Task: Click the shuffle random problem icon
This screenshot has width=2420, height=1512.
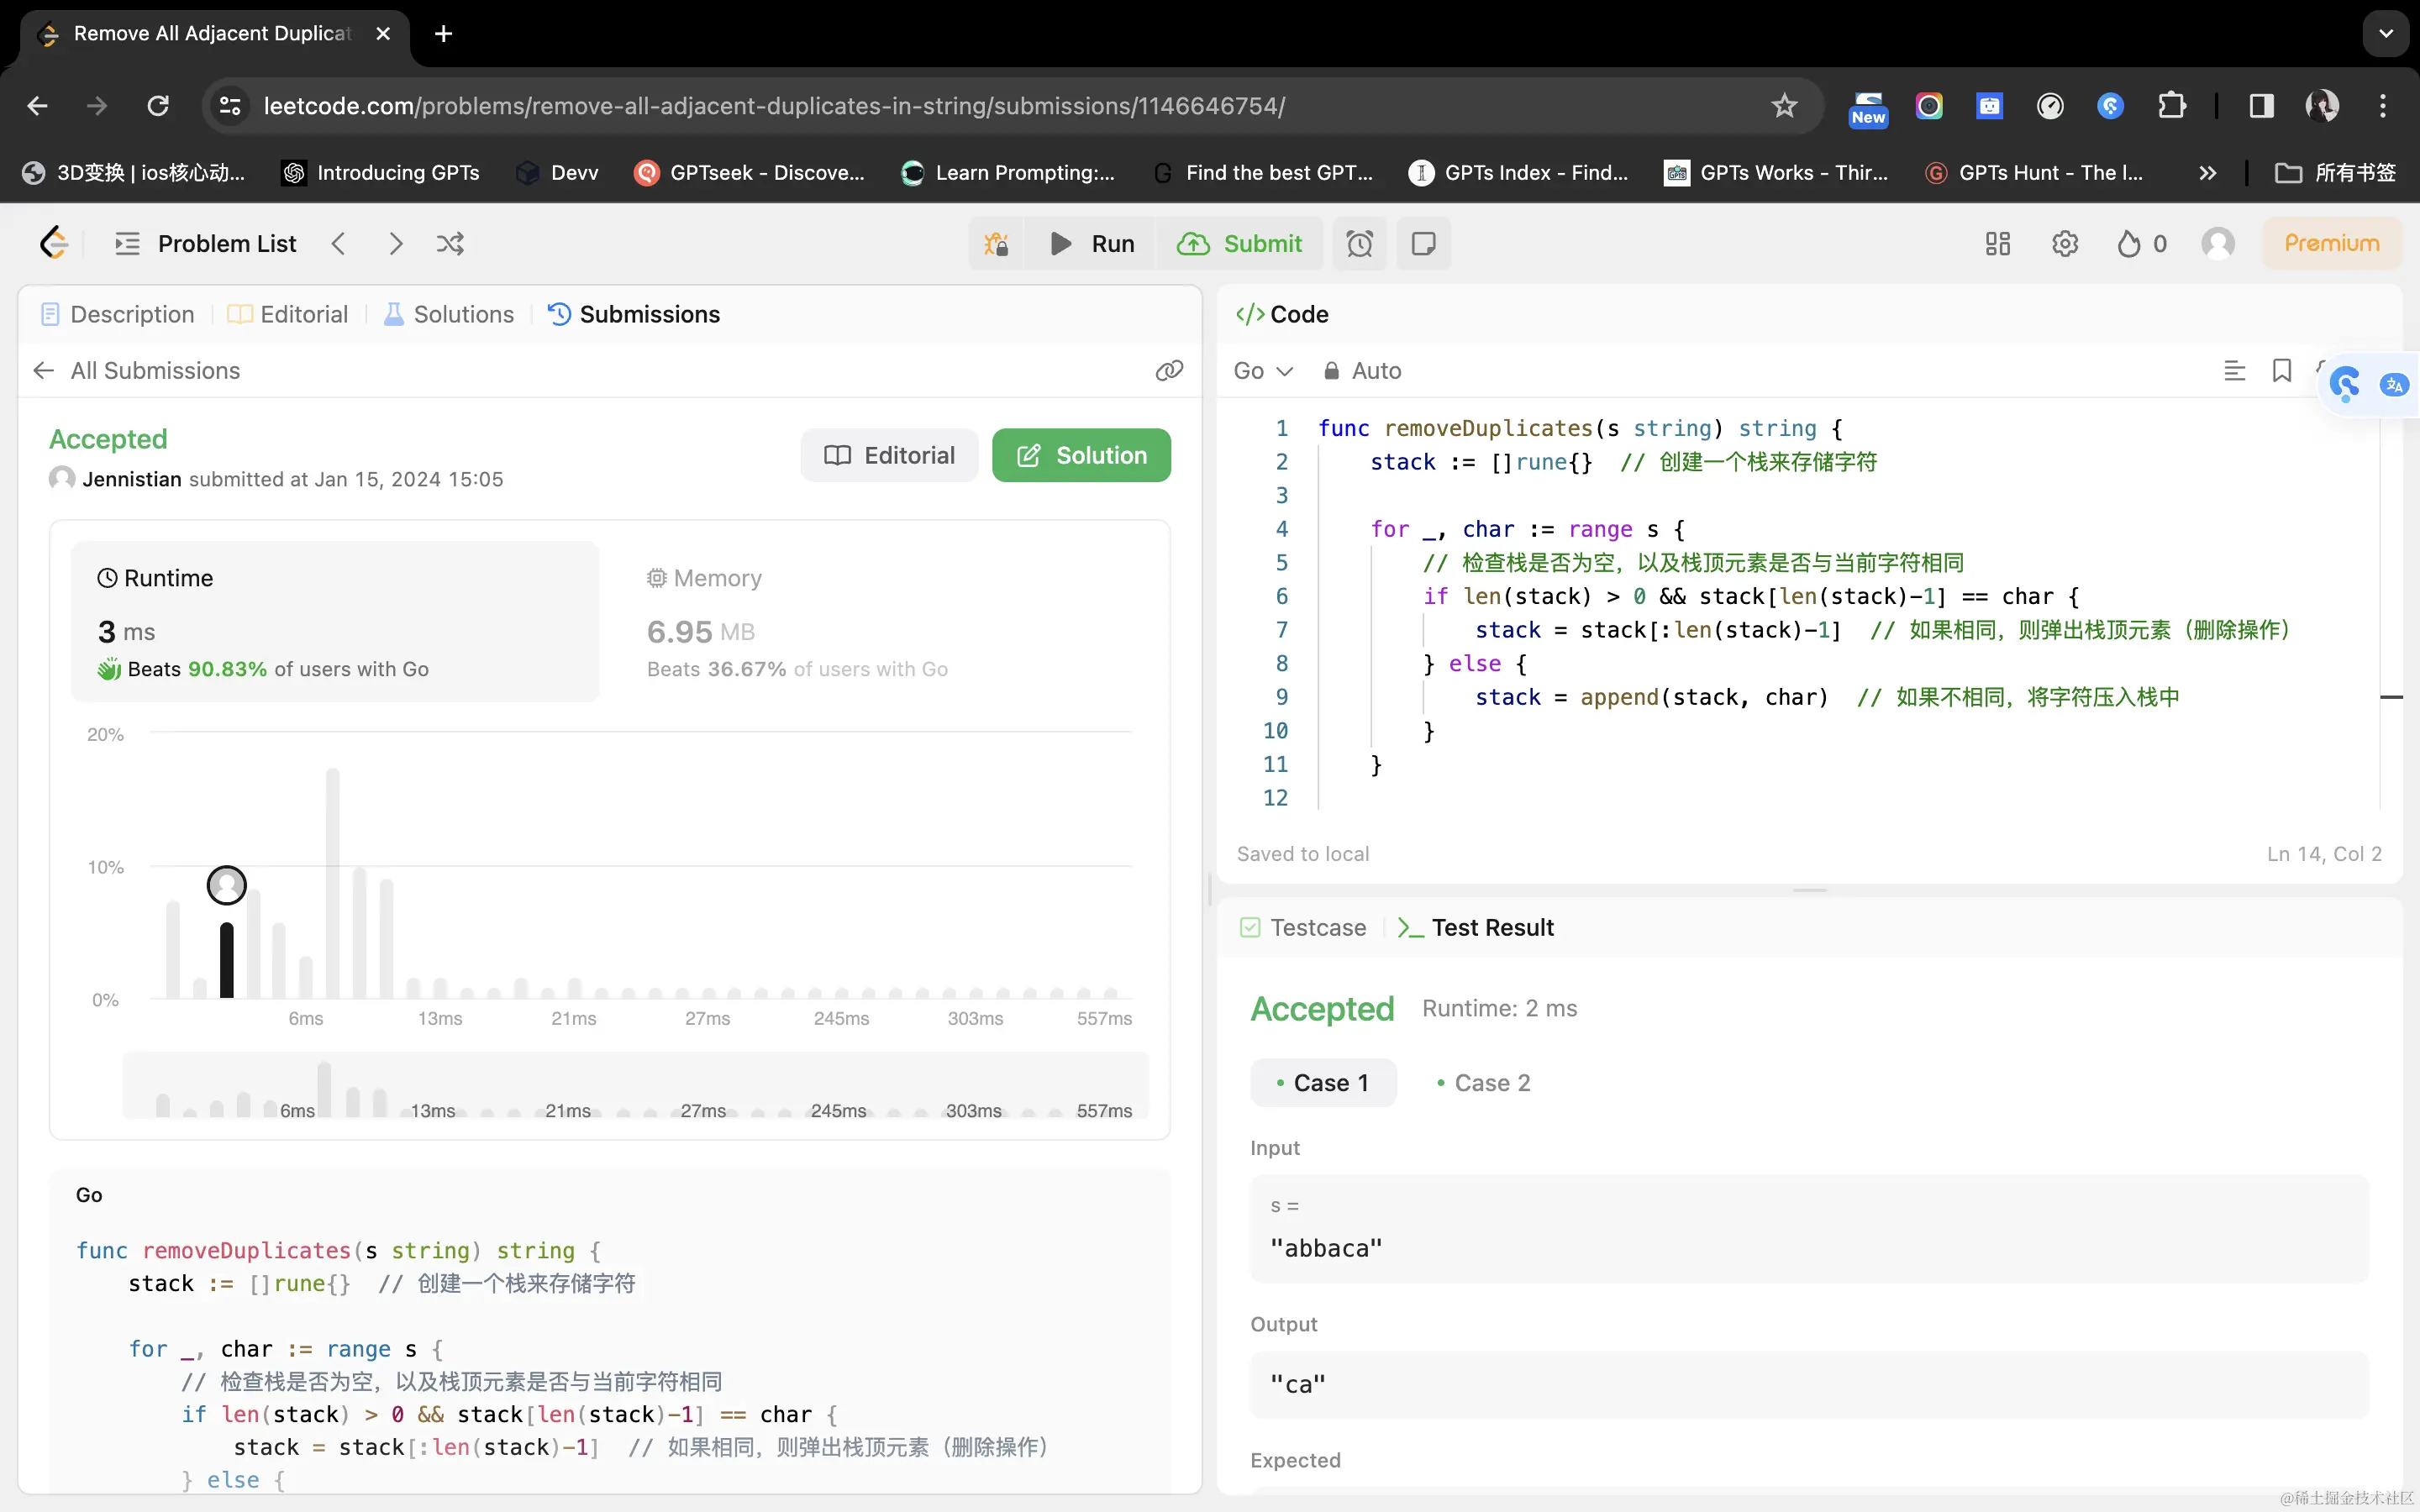Action: click(450, 244)
